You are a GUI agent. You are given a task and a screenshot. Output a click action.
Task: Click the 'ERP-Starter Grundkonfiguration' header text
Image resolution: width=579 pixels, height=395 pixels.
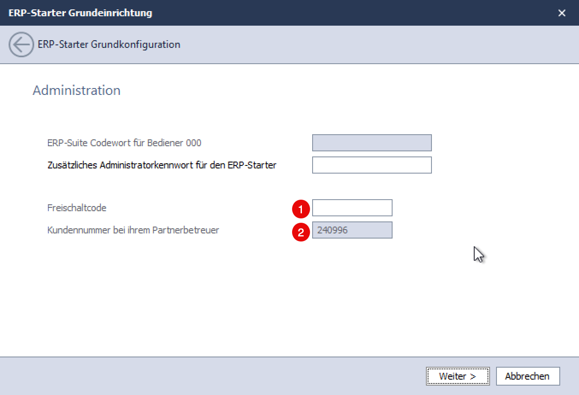click(x=109, y=44)
